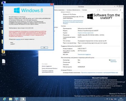Select the Computer desktop icon at top

coord(3,4)
